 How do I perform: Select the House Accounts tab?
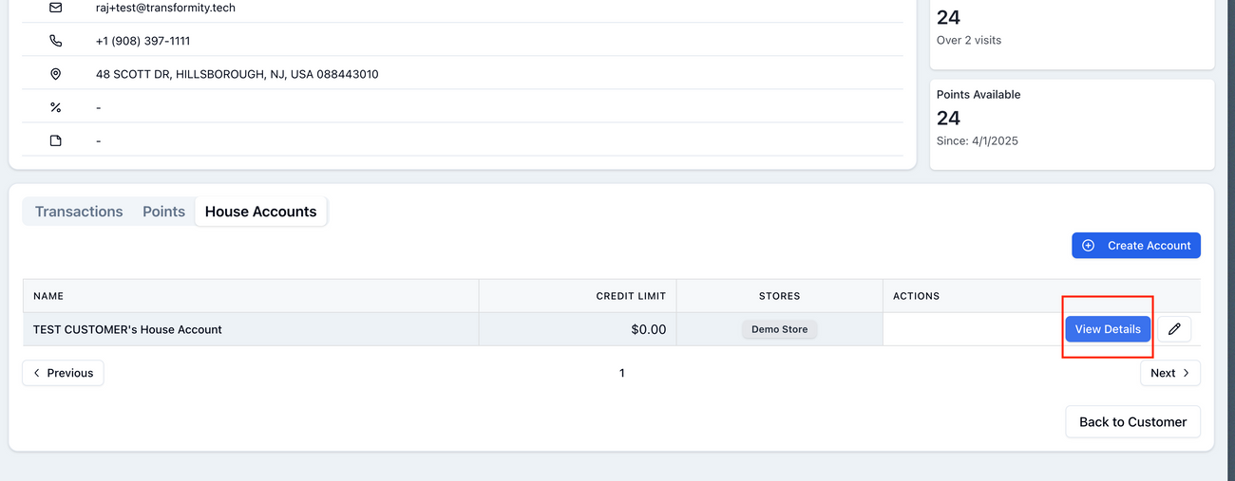coord(260,212)
